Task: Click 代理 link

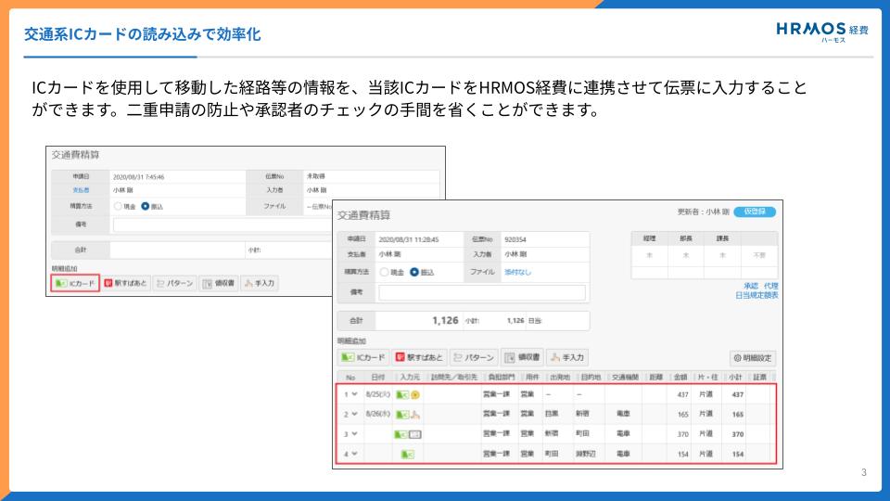Action: pos(770,286)
